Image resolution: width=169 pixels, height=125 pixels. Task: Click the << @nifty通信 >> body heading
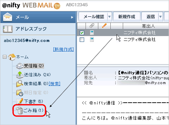pos(102,103)
